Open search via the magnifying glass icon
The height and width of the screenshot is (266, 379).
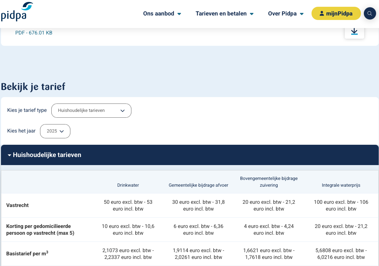[370, 14]
